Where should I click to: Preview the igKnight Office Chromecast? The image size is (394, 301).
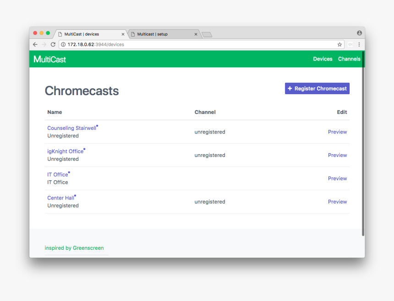337,155
